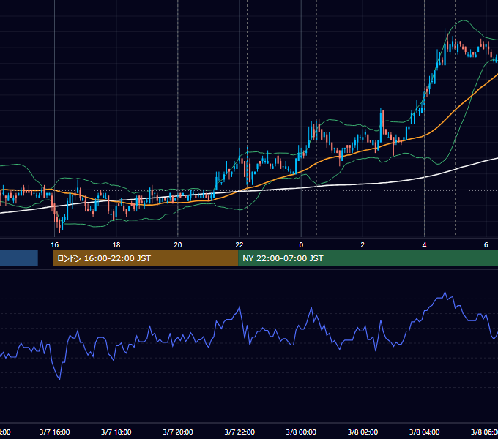Click the 3/7 18:00 date label

click(116, 432)
